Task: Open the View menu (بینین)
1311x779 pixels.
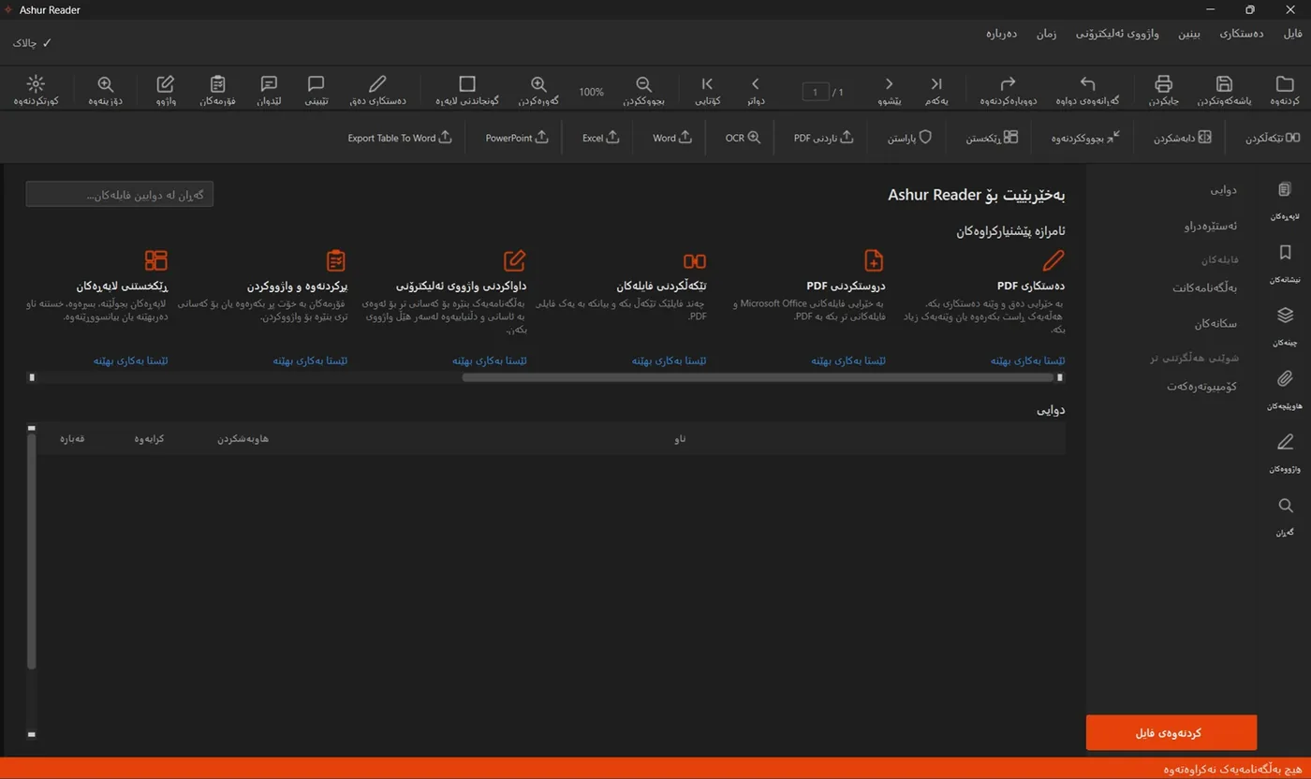Action: click(x=1188, y=34)
